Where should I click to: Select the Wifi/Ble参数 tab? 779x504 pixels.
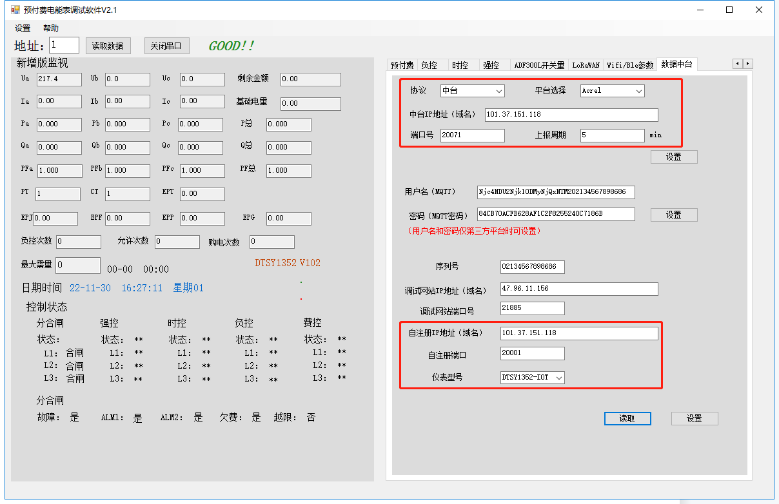coord(629,65)
